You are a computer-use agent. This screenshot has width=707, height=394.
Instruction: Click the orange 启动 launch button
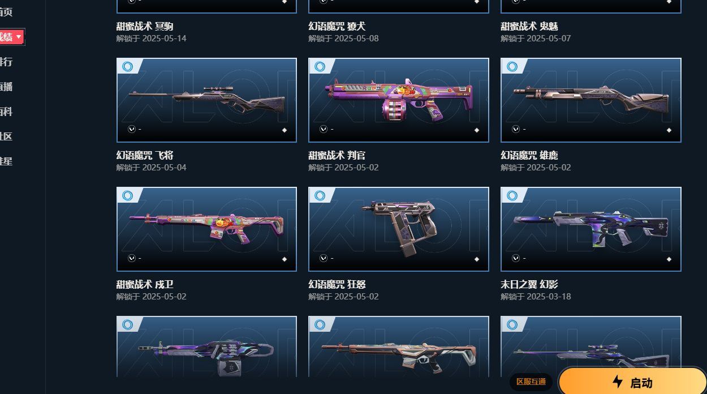pos(632,381)
